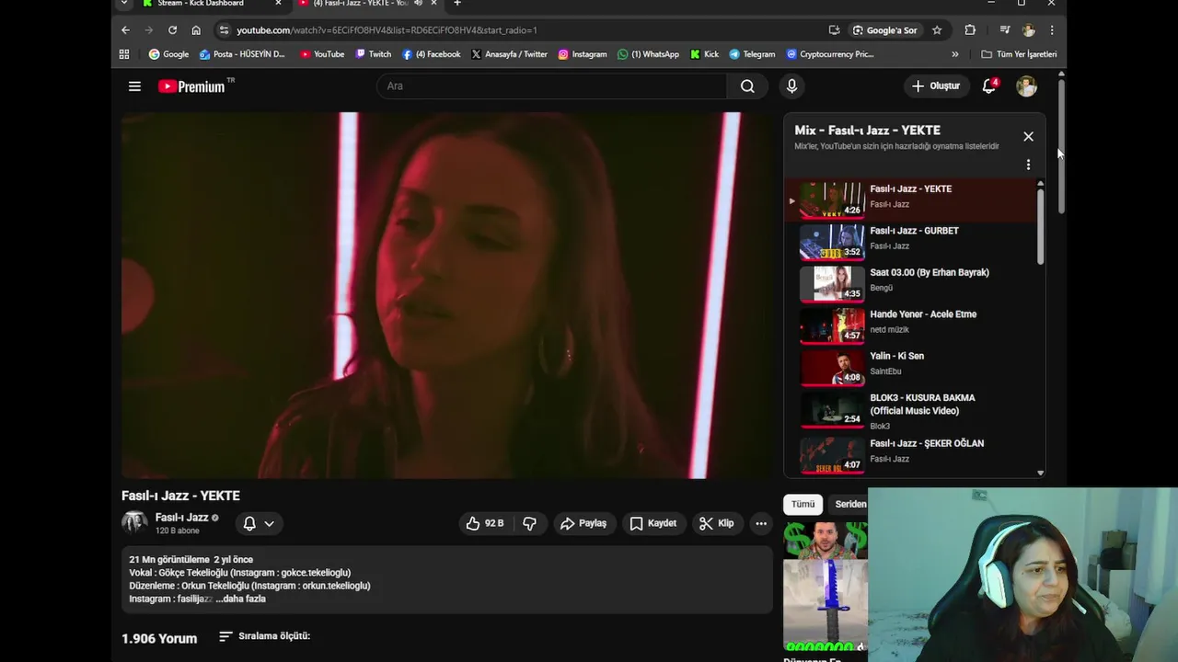Click the Google'a Sor button
Screen dimensions: 1178x662
(884, 30)
